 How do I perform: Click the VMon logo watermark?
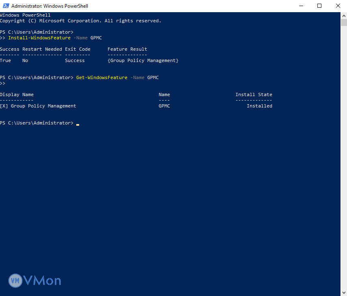(35, 280)
